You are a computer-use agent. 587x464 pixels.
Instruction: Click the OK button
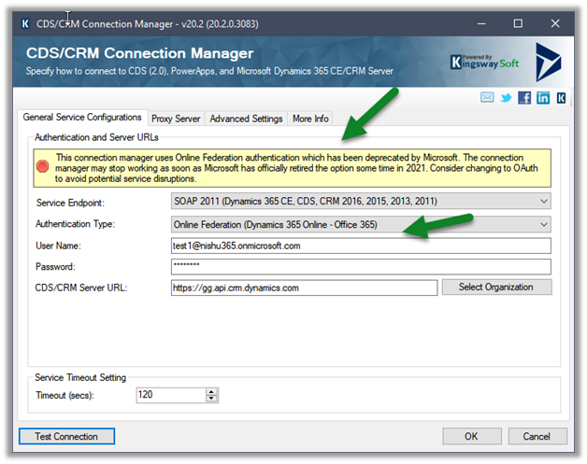coord(471,436)
